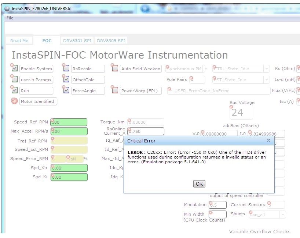
Task: Enable the Auto Field Weaken checkbox
Action: tap(115, 68)
